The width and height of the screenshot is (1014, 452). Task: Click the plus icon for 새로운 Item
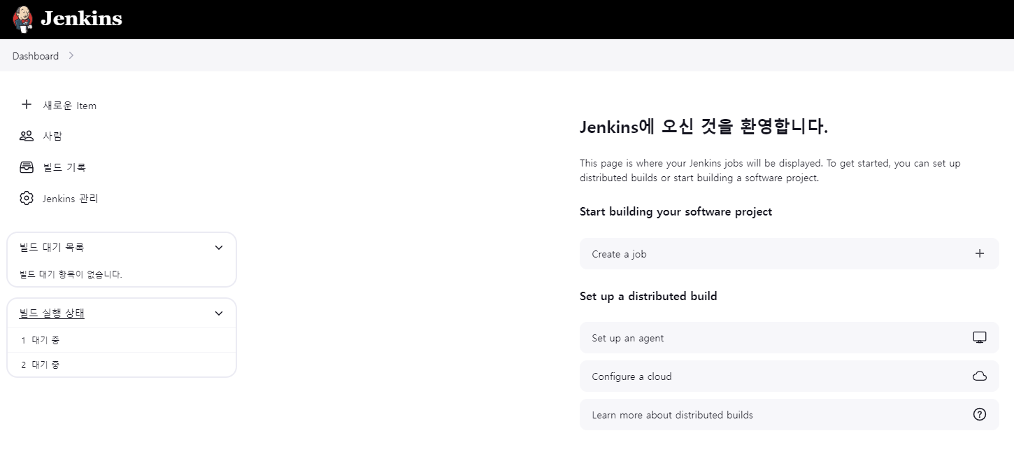[27, 105]
